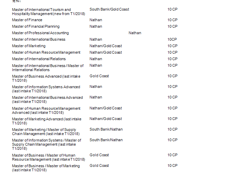Click the 10 CP value for Master of Finance
The height and width of the screenshot is (173, 235).
pos(172,20)
